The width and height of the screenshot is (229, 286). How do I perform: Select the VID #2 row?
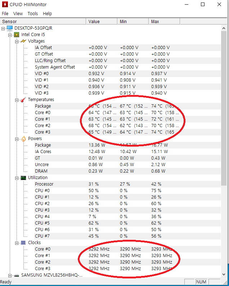pos(127,87)
